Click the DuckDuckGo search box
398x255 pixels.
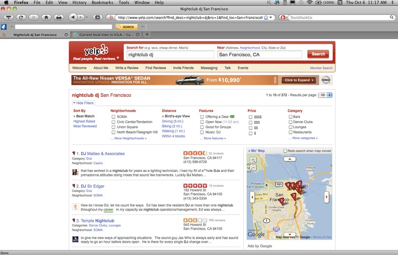(x=339, y=18)
